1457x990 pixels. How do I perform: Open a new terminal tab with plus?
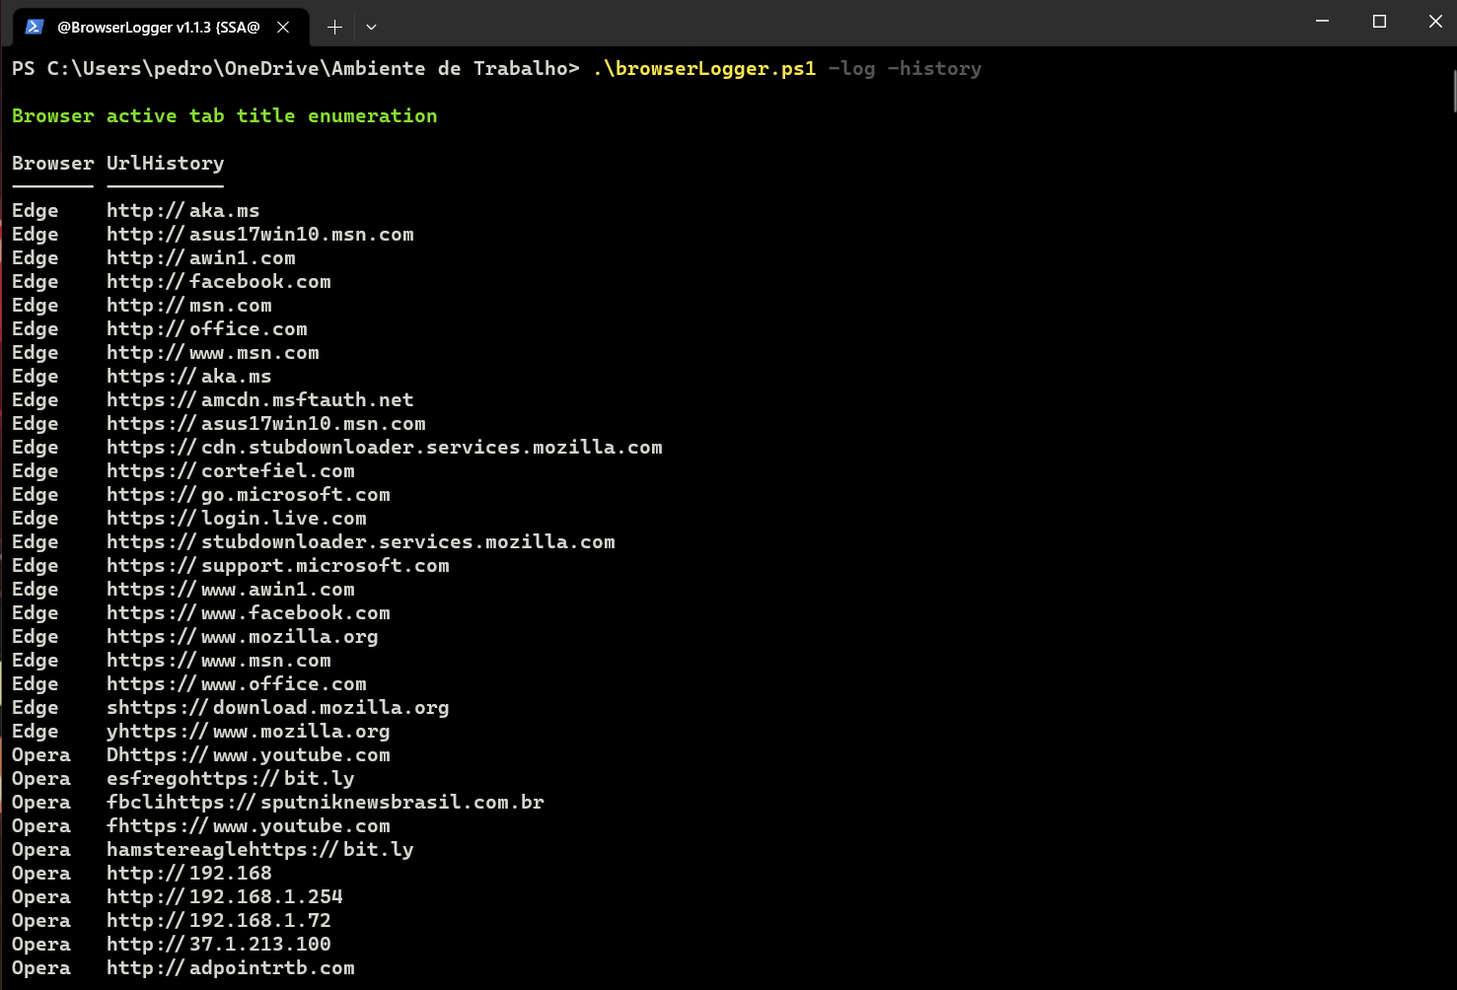(334, 27)
